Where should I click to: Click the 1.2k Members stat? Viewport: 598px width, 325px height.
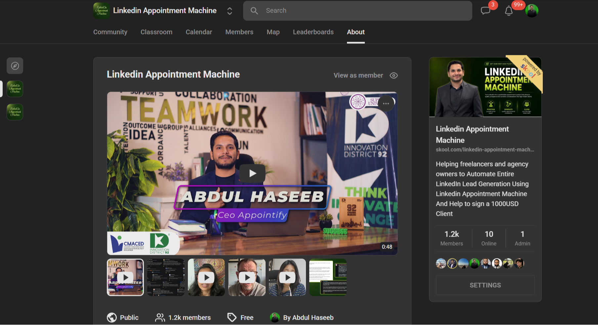point(452,238)
